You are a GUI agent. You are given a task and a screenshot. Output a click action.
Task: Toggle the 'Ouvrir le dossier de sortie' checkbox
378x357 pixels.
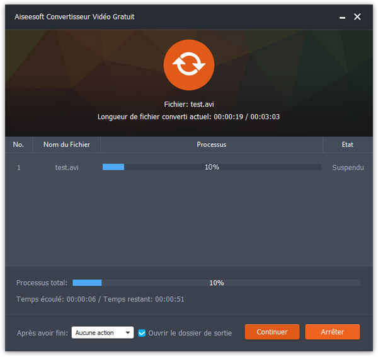[142, 332]
